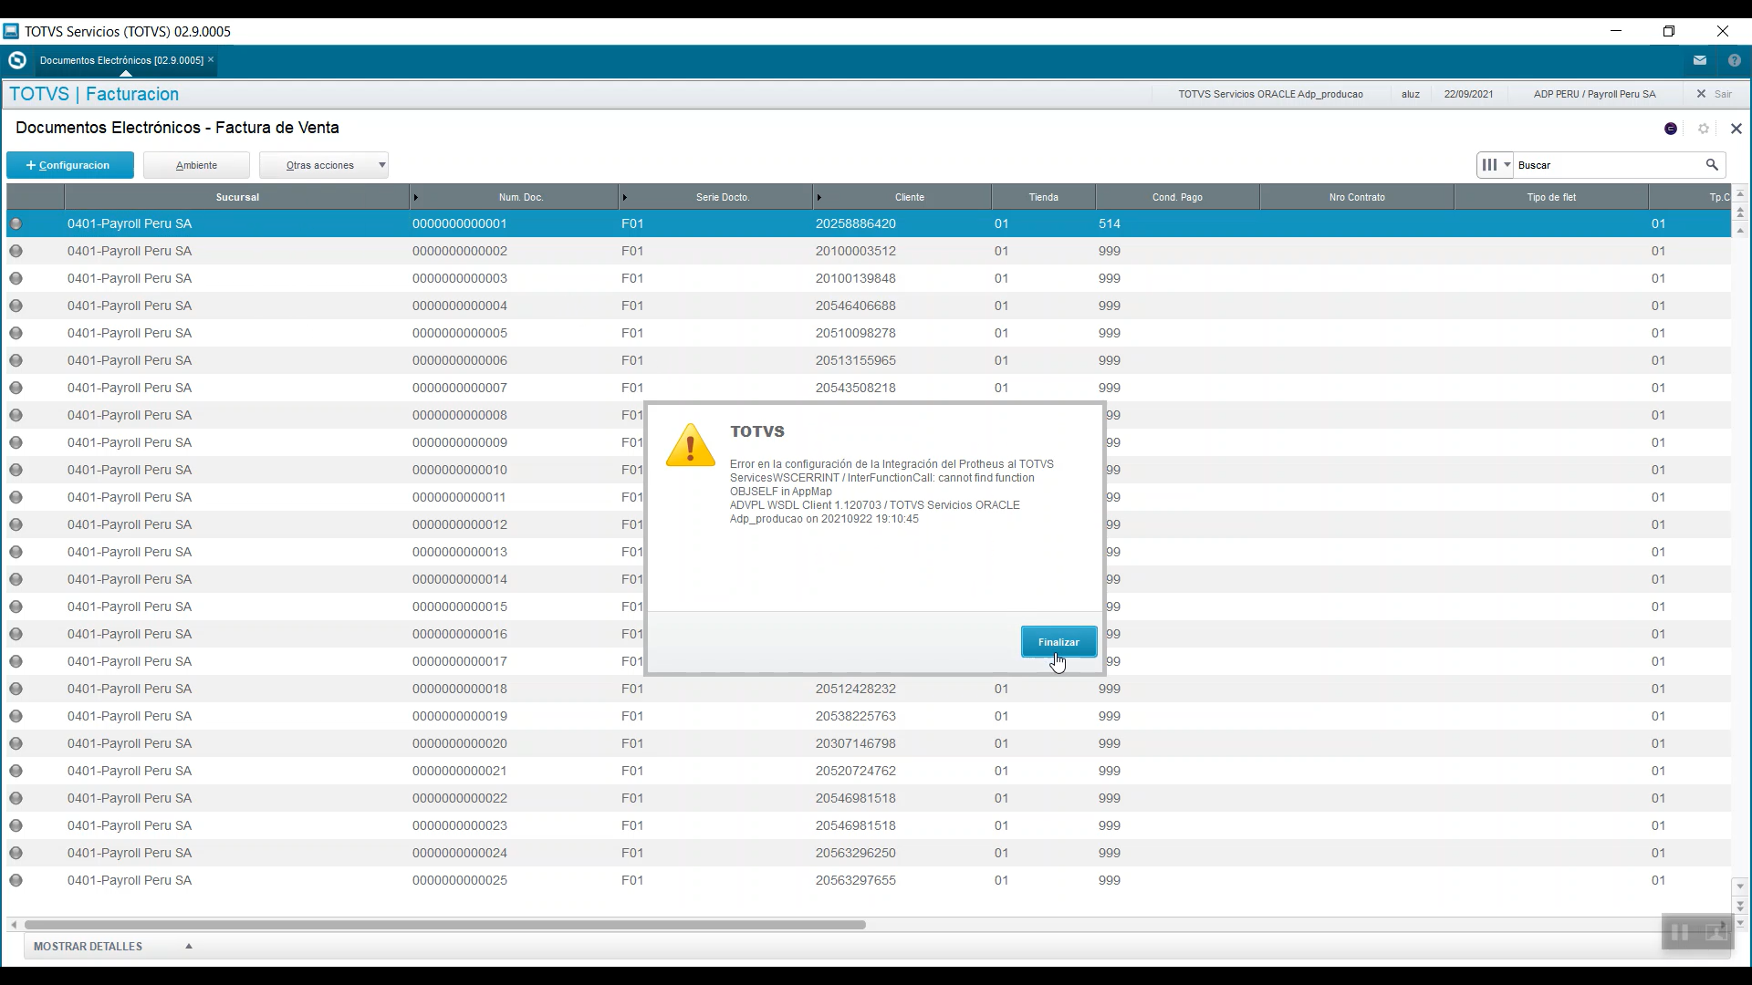Click client cell 20258886420
Screen dimensions: 1752x985
[856, 223]
